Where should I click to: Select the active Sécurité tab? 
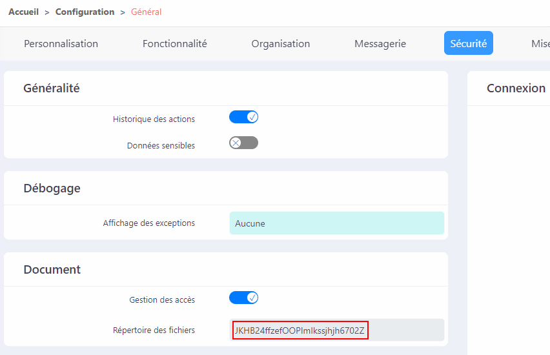click(469, 43)
